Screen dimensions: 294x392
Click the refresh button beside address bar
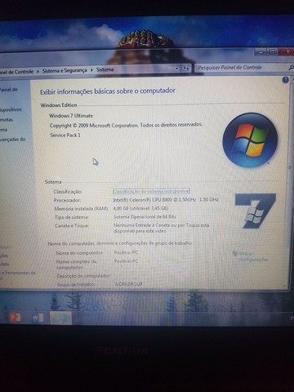point(186,69)
